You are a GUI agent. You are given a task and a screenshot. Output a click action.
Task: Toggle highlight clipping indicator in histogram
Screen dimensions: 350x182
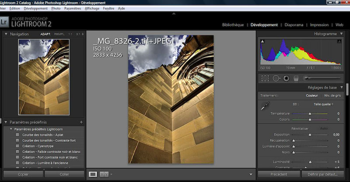[339, 41]
